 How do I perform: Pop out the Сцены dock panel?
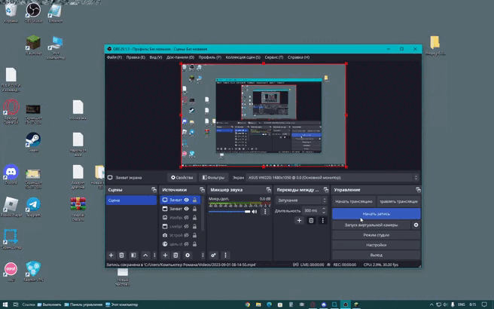pyautogui.click(x=154, y=189)
